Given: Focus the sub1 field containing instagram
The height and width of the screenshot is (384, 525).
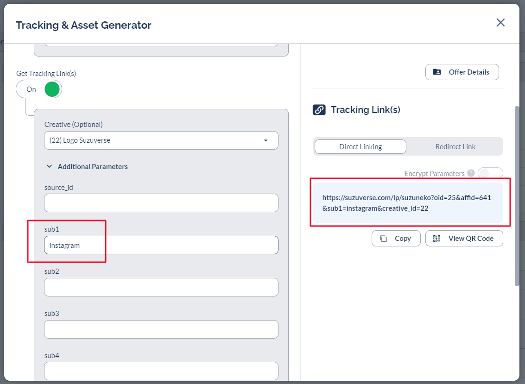Looking at the screenshot, I should coord(161,246).
